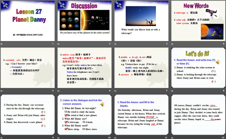Click slide number 9 label
The width and height of the screenshot is (226, 139).
click(53, 138)
